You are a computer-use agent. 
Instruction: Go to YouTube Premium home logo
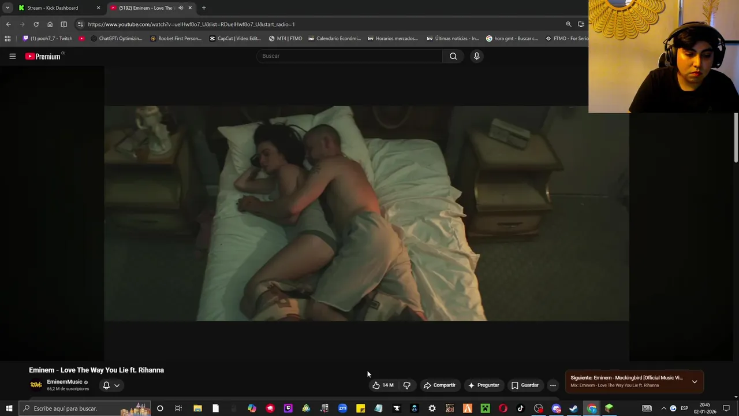pos(43,56)
